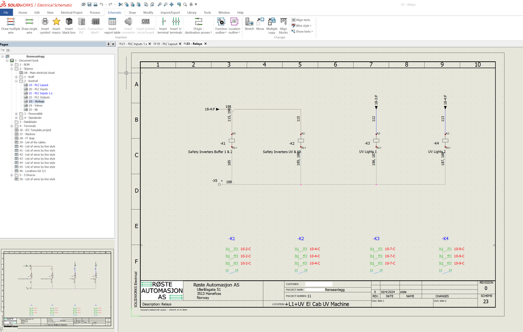Switch to 19 - PLC Layout document tab
The width and height of the screenshot is (523, 332).
[x=167, y=44]
